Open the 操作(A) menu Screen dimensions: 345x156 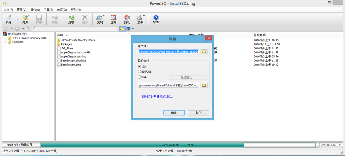(35, 10)
